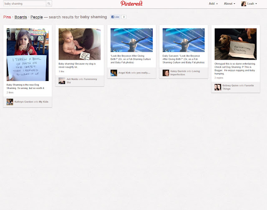Switch to People results tab

(37, 17)
